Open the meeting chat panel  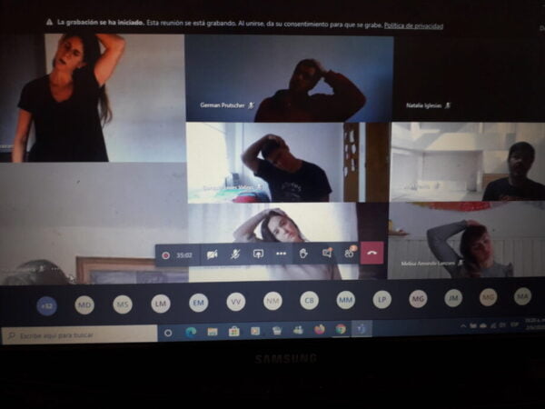(x=326, y=254)
